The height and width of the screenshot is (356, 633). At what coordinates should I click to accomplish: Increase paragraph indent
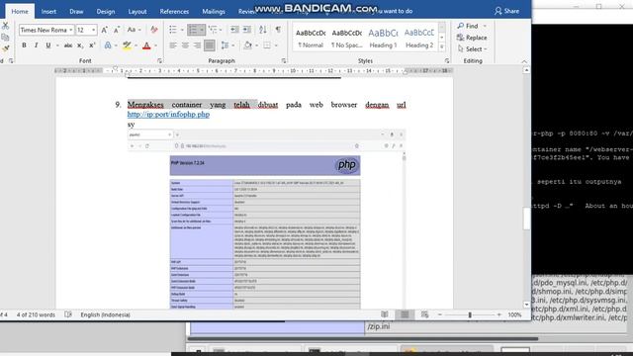[247, 30]
